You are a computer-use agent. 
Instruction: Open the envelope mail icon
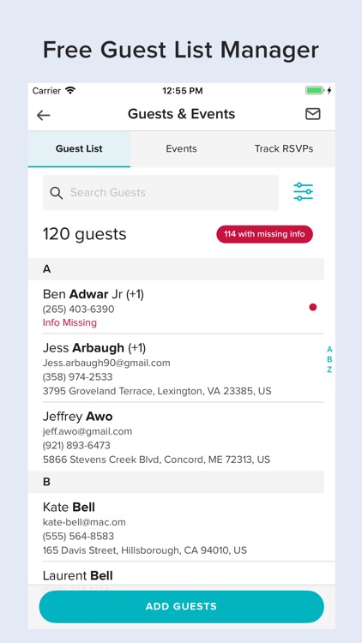pos(313,114)
